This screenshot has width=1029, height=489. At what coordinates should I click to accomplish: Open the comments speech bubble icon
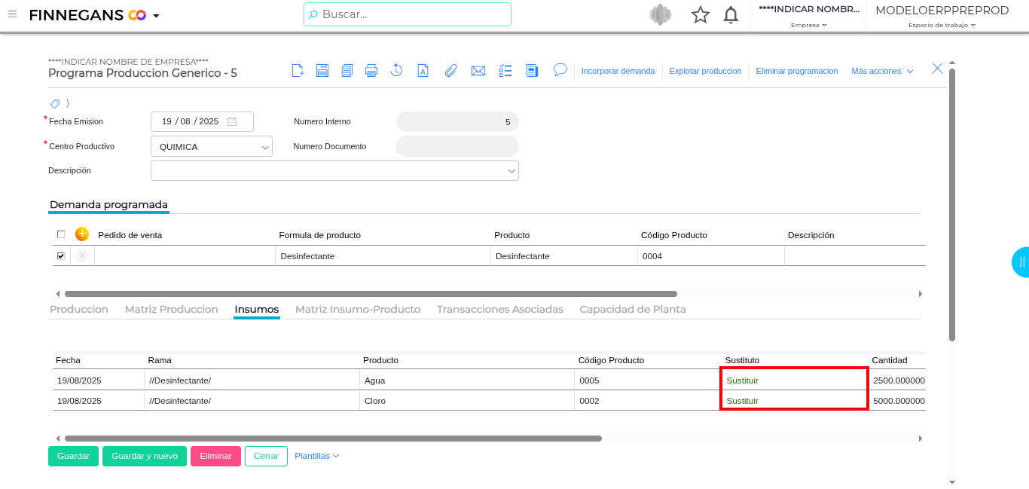pyautogui.click(x=560, y=69)
